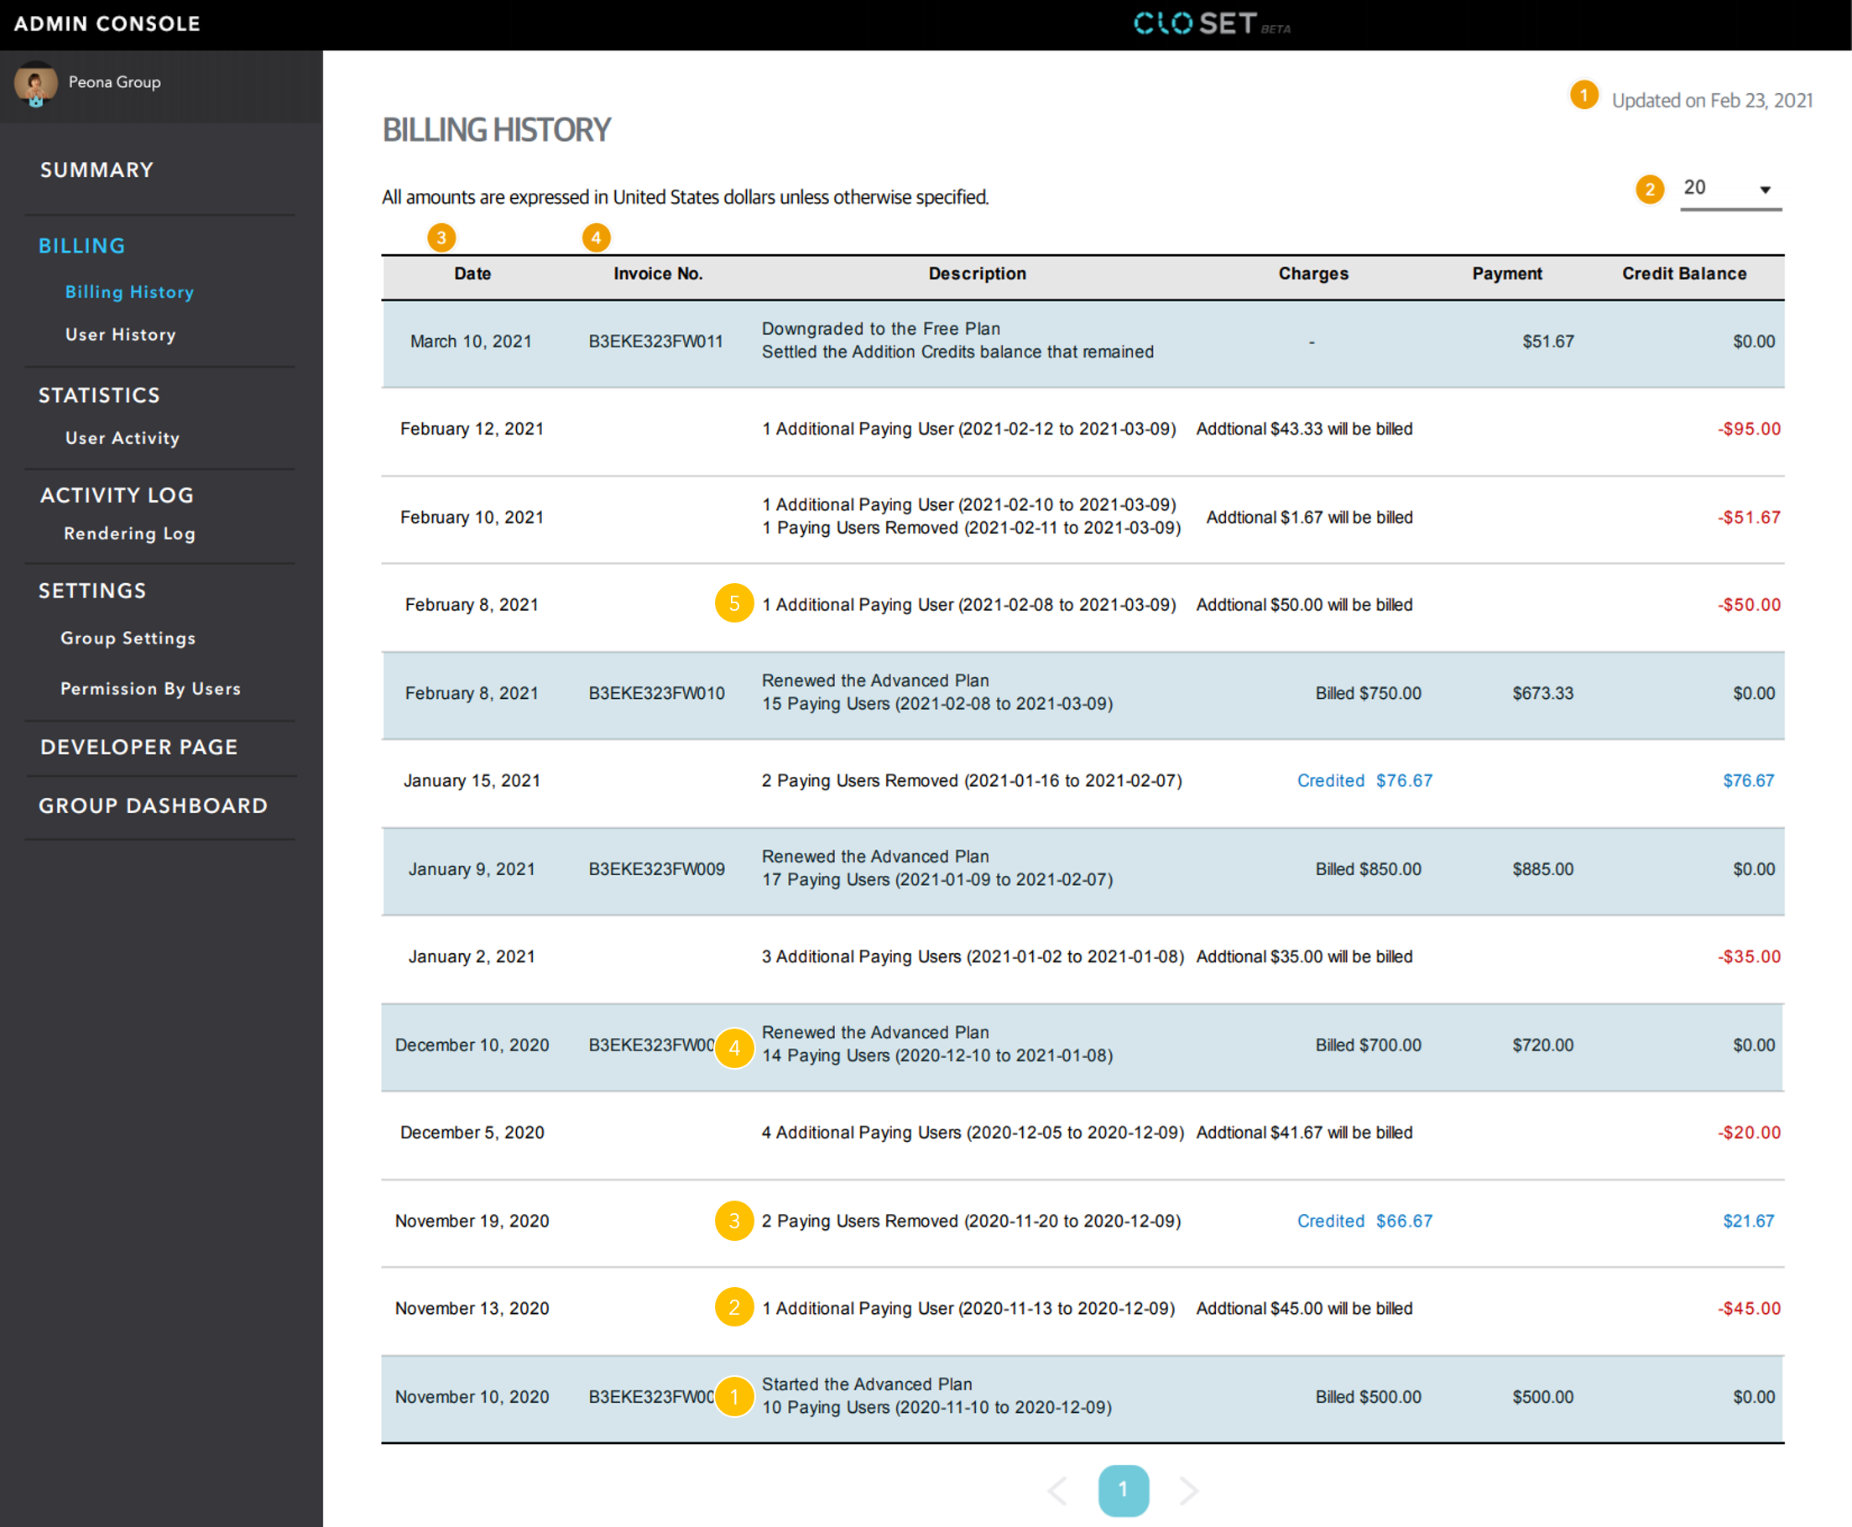Click the January 15, 2021 date cell
This screenshot has width=1852, height=1527.
[x=472, y=781]
